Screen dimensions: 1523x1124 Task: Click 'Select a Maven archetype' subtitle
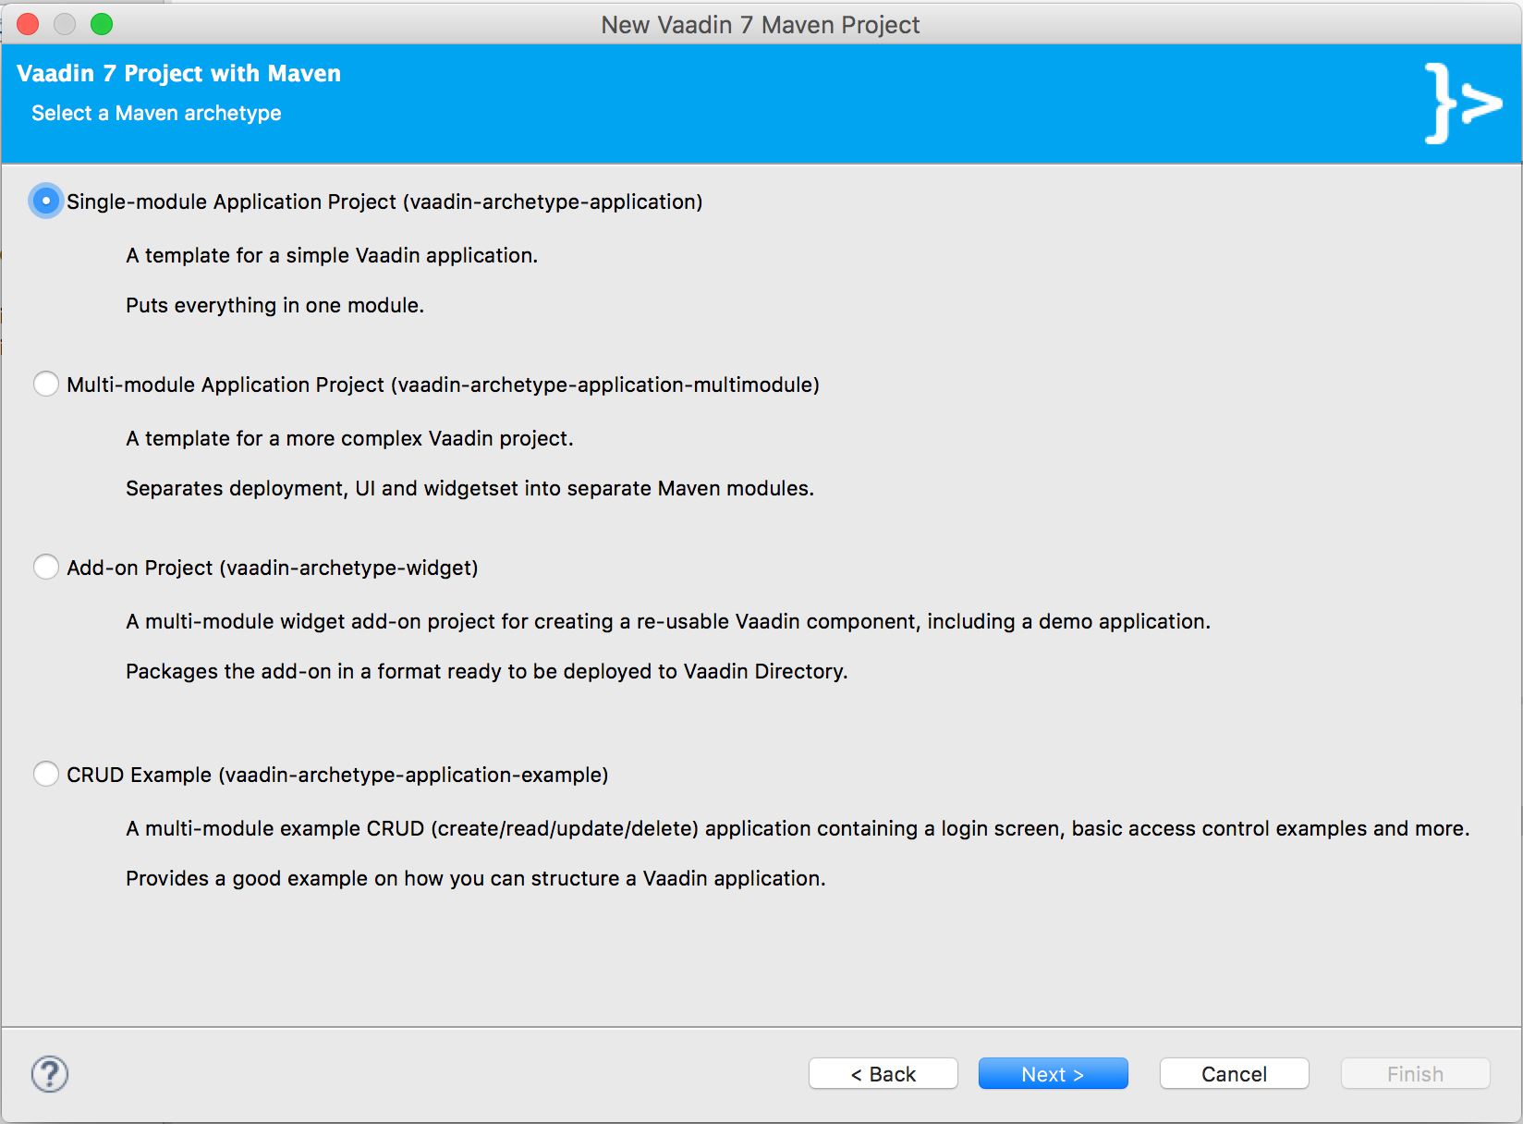156,113
